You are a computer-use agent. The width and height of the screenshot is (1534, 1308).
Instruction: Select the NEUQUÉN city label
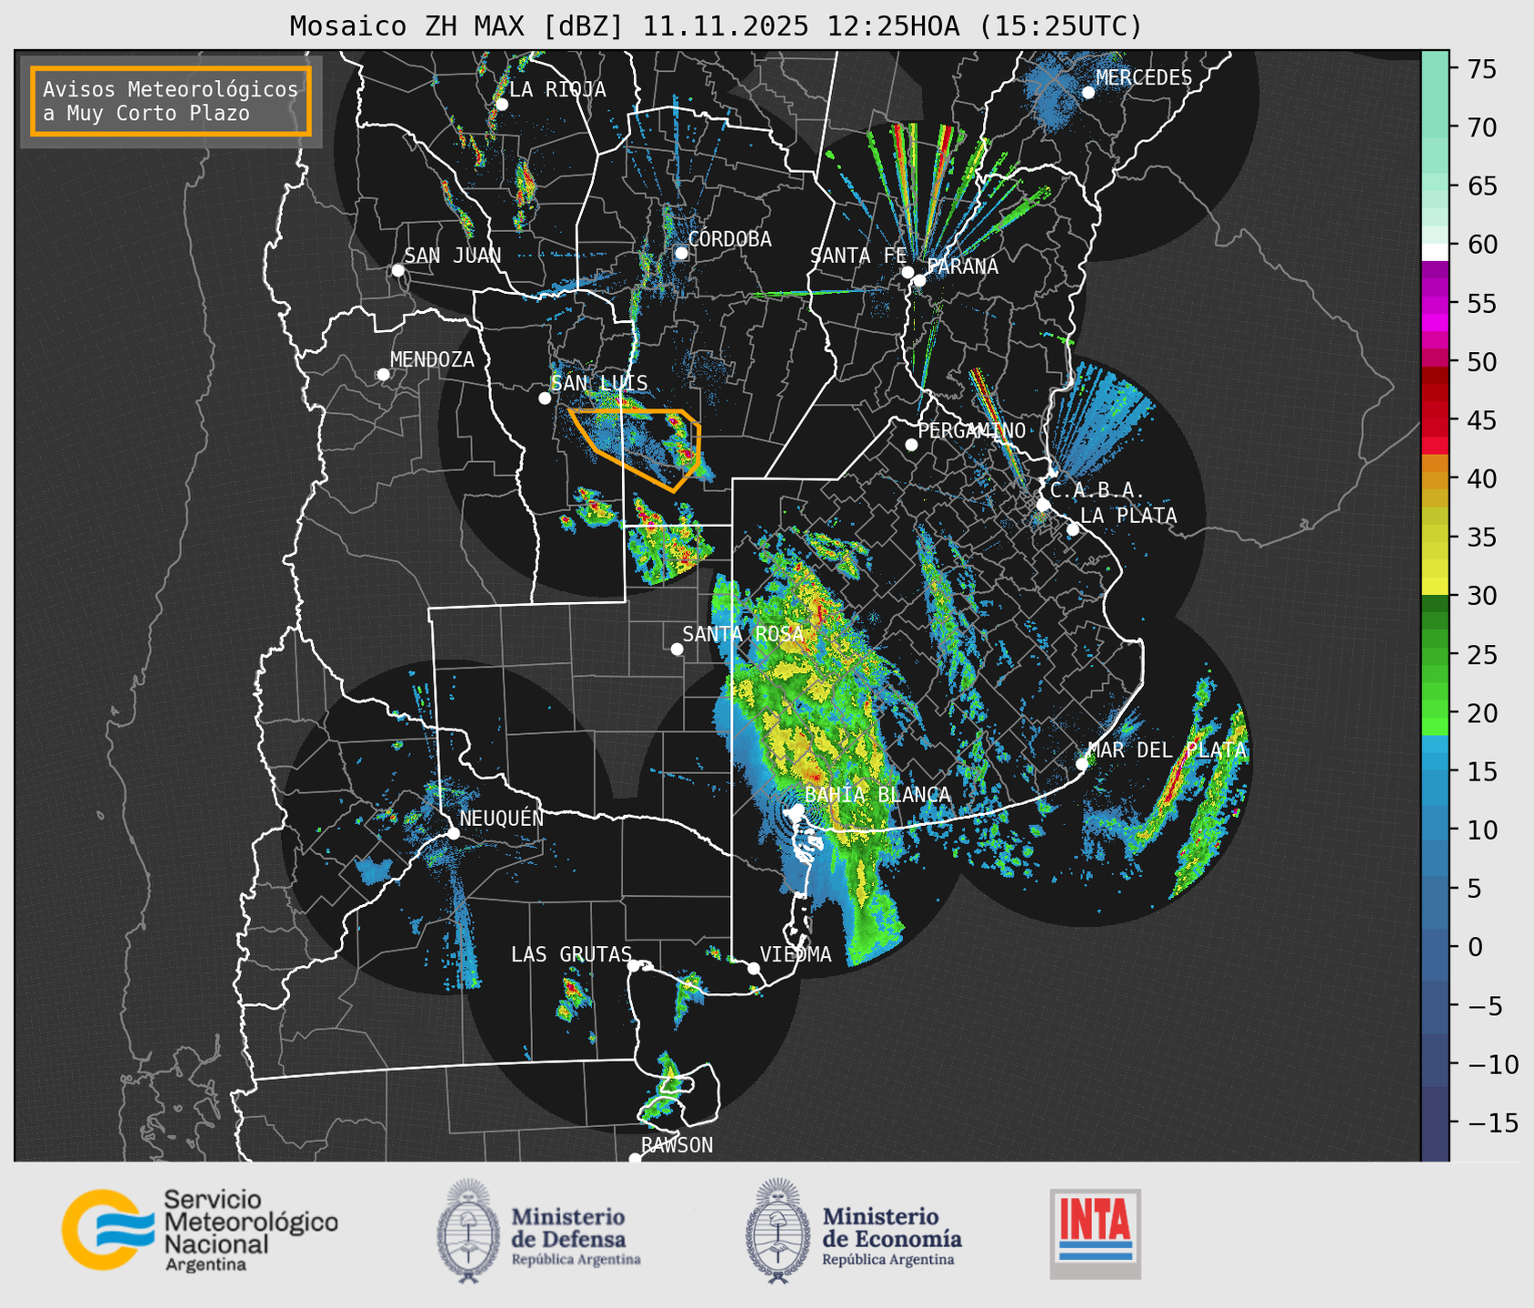[x=501, y=819]
